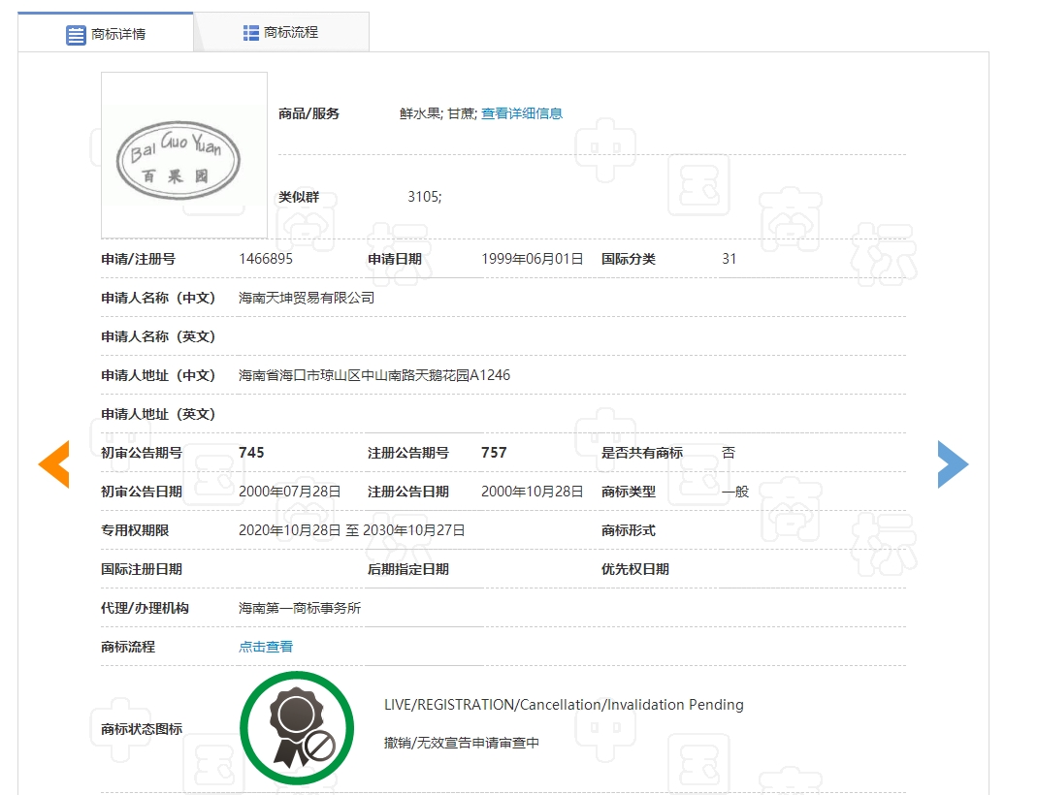This screenshot has width=1038, height=795.
Task: Click 点击查看 to view trademark process
Action: click(x=264, y=646)
